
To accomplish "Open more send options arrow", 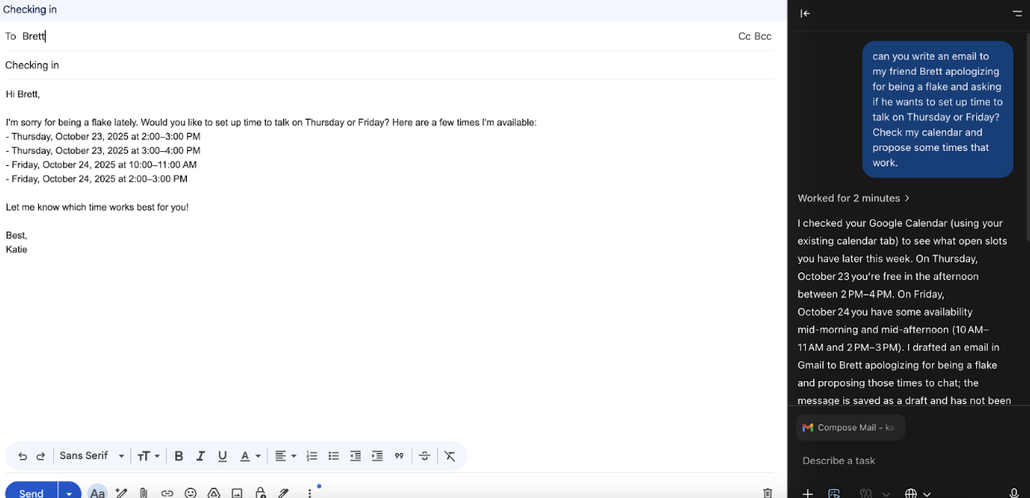I will [70, 493].
